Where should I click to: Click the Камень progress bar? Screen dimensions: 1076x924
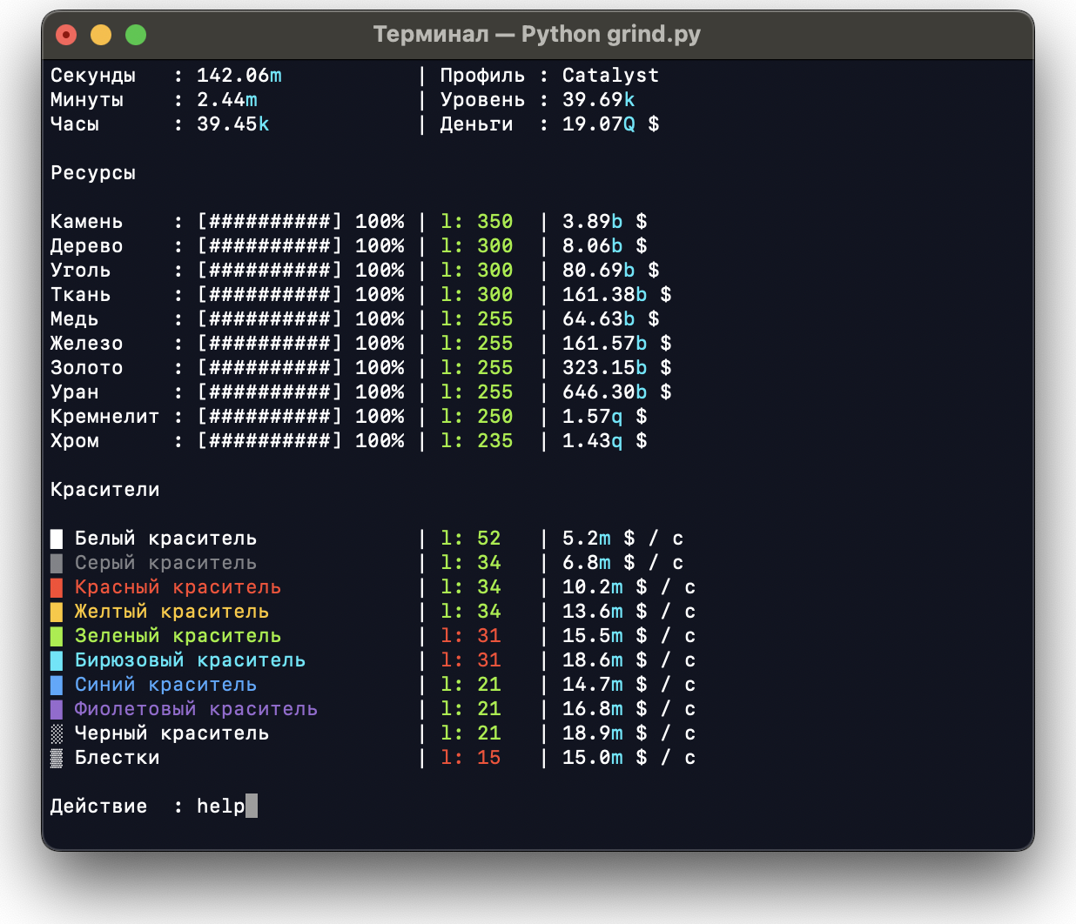point(270,222)
